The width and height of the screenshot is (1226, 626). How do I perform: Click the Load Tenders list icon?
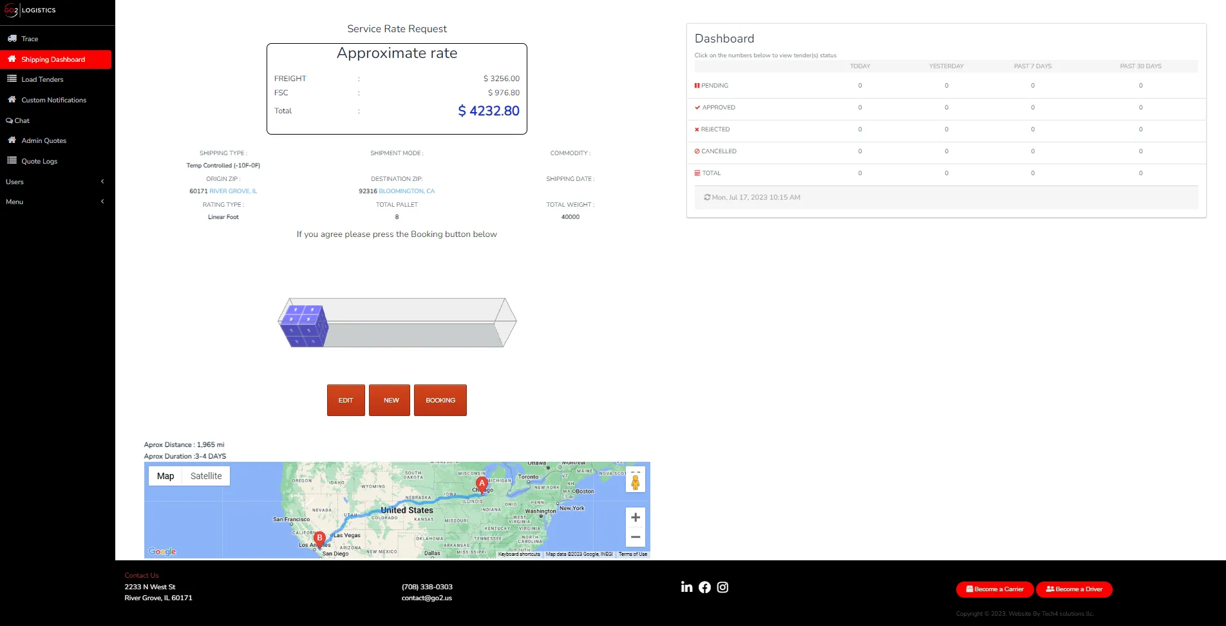point(12,79)
